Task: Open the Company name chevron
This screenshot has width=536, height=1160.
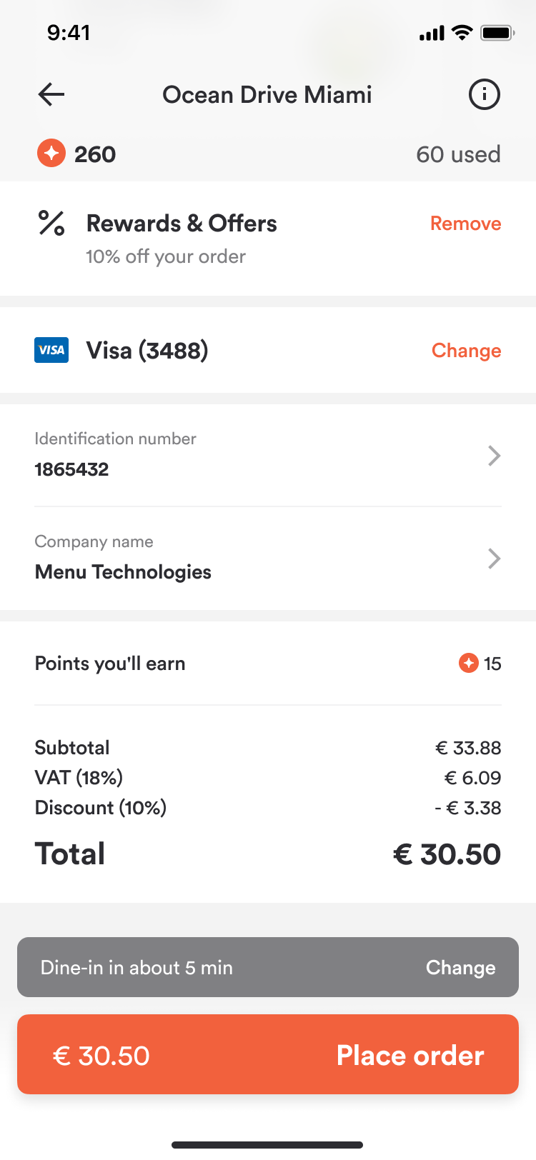Action: [x=494, y=559]
